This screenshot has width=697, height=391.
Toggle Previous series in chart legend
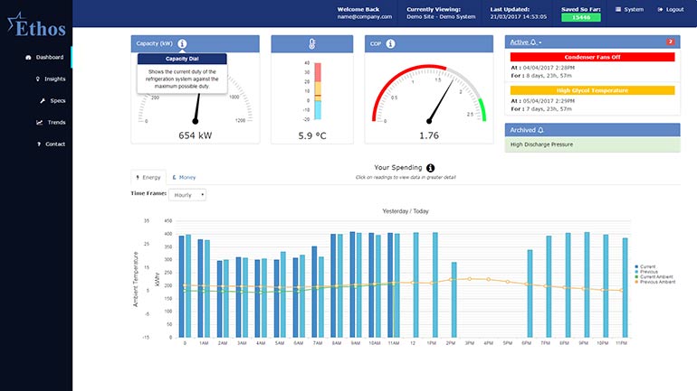[x=646, y=272]
